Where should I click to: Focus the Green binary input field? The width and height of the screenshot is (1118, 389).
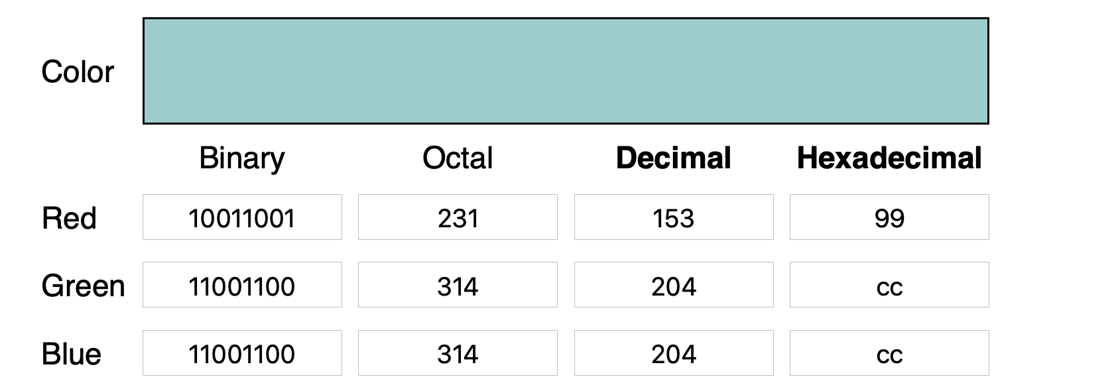pyautogui.click(x=242, y=286)
